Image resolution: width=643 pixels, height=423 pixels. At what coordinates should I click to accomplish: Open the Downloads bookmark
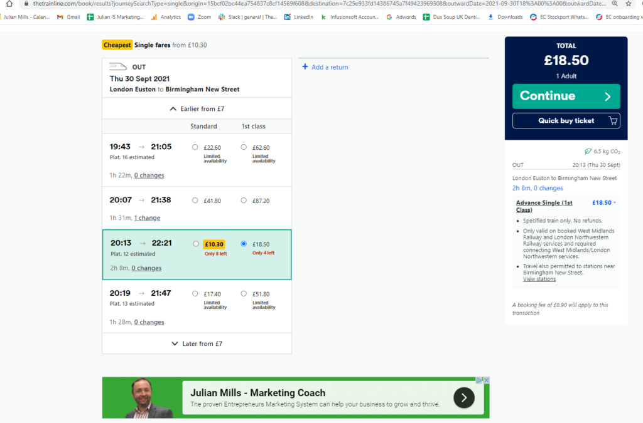[505, 17]
